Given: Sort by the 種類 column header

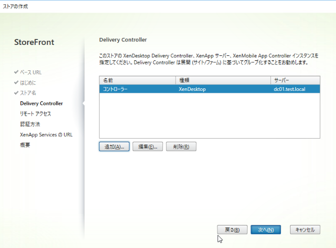Looking at the screenshot, I should pos(223,80).
